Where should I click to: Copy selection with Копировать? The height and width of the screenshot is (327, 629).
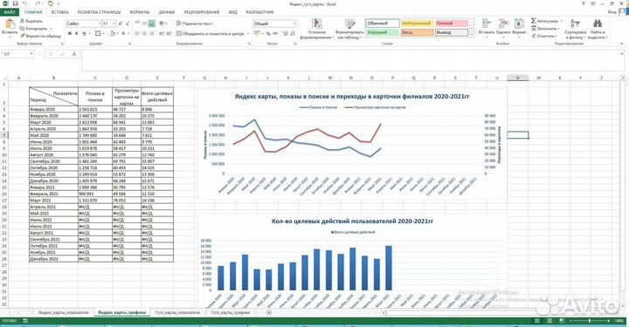click(34, 29)
